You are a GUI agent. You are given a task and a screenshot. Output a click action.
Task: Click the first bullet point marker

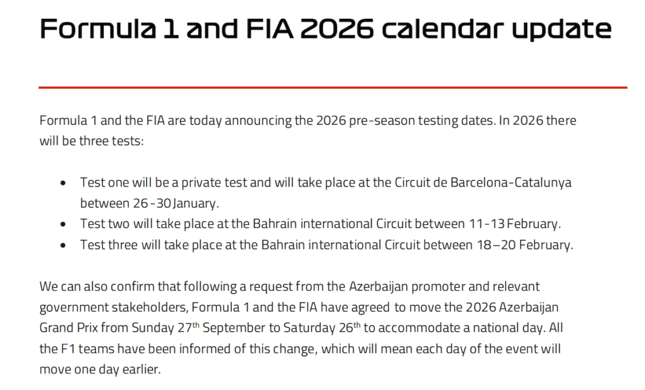point(63,183)
